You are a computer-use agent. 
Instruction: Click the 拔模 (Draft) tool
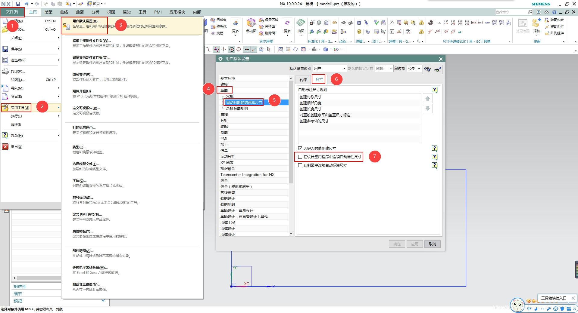point(217,33)
